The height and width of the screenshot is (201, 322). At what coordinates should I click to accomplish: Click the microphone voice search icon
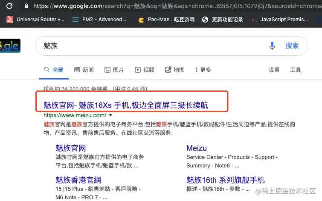tap(272, 46)
